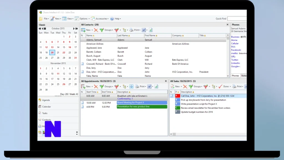Click the Word export icon in Contacts toolbar
The width and height of the screenshot is (284, 160).
[144, 30]
